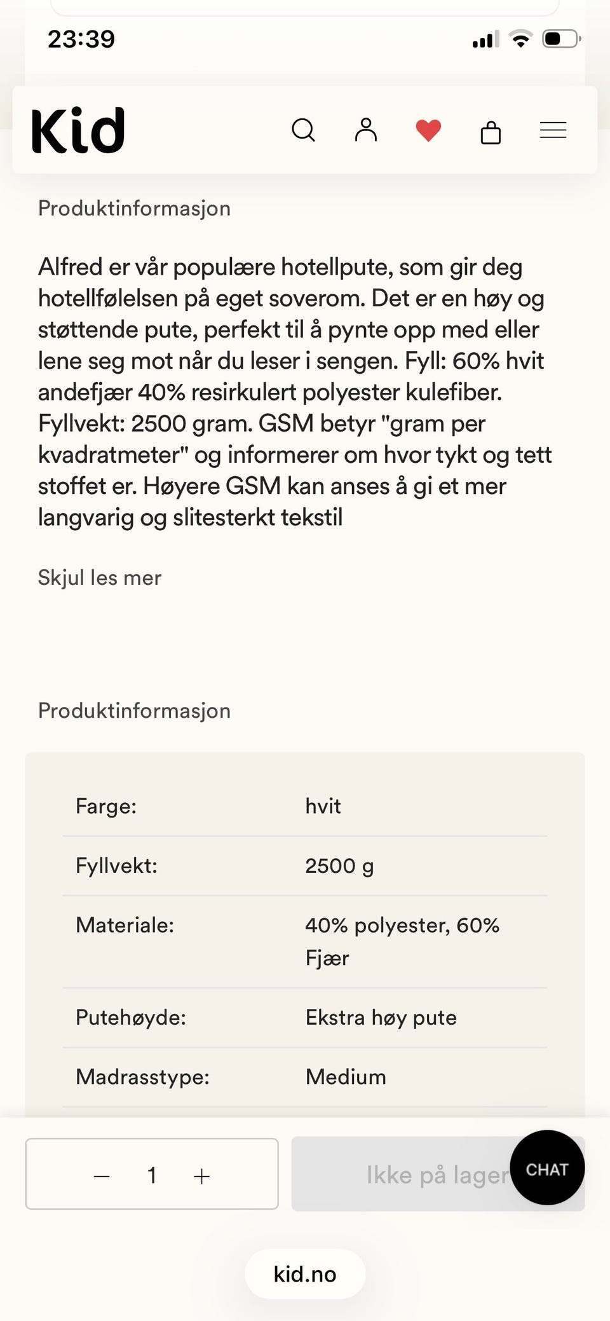Screen dimensions: 610x1321
Task: Tap the Madrasstype Medium row
Action: [305, 1078]
